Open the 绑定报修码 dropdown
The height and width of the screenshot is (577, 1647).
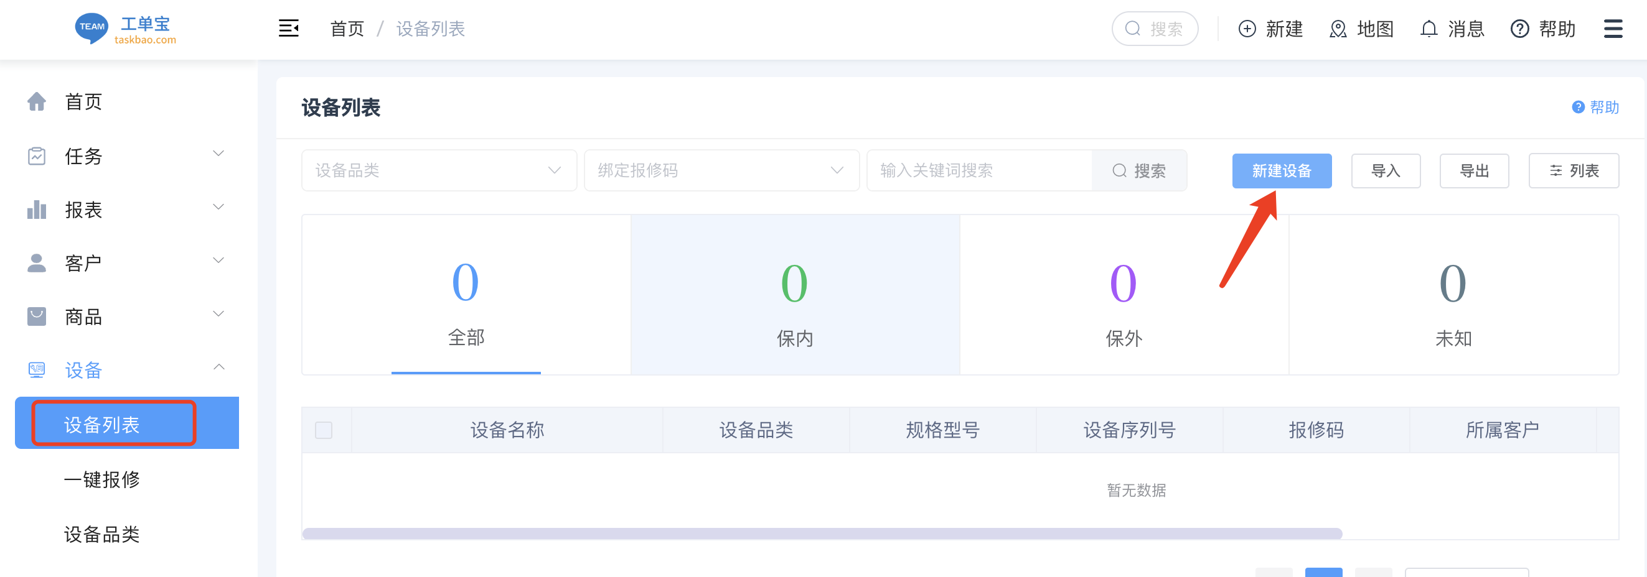pyautogui.click(x=721, y=170)
